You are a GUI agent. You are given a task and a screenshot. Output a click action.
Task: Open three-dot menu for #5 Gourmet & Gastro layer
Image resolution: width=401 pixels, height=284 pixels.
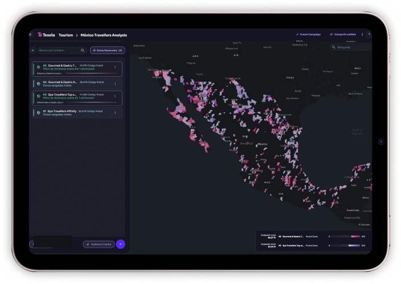(115, 67)
